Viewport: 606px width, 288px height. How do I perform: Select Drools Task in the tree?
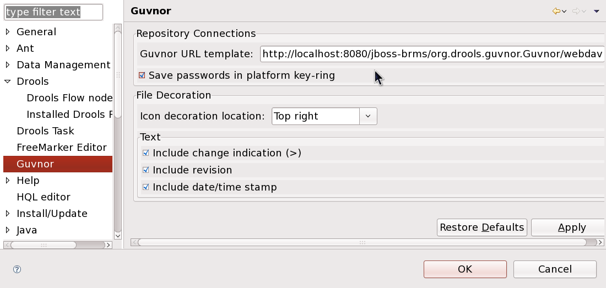[45, 131]
